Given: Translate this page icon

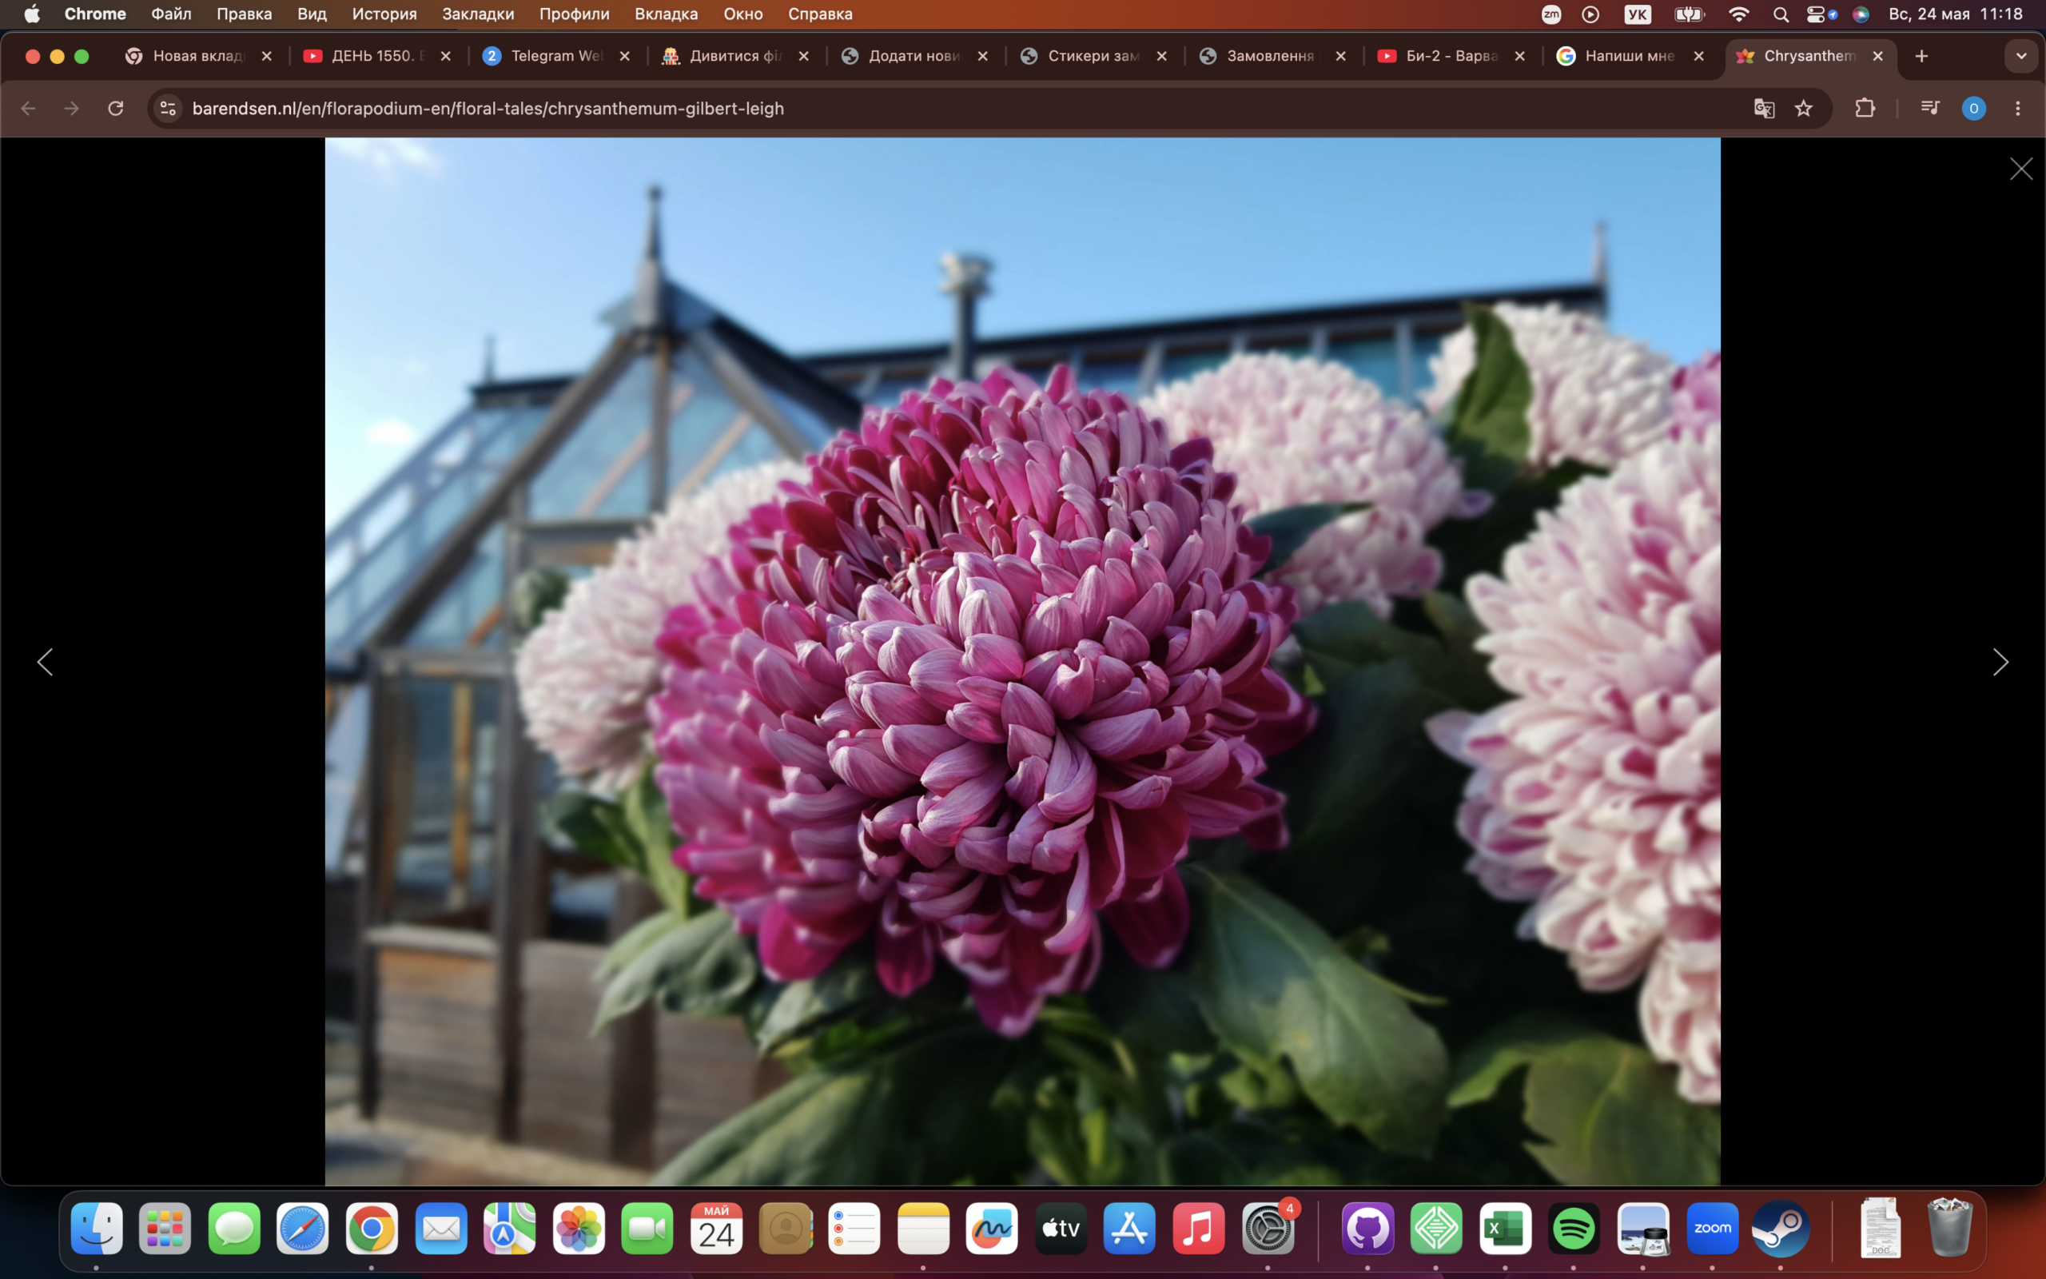Looking at the screenshot, I should tap(1764, 108).
